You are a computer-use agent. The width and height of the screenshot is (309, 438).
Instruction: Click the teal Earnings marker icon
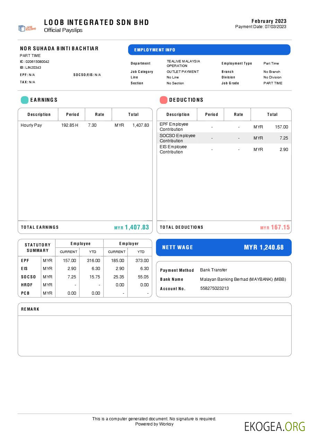pos(25,100)
